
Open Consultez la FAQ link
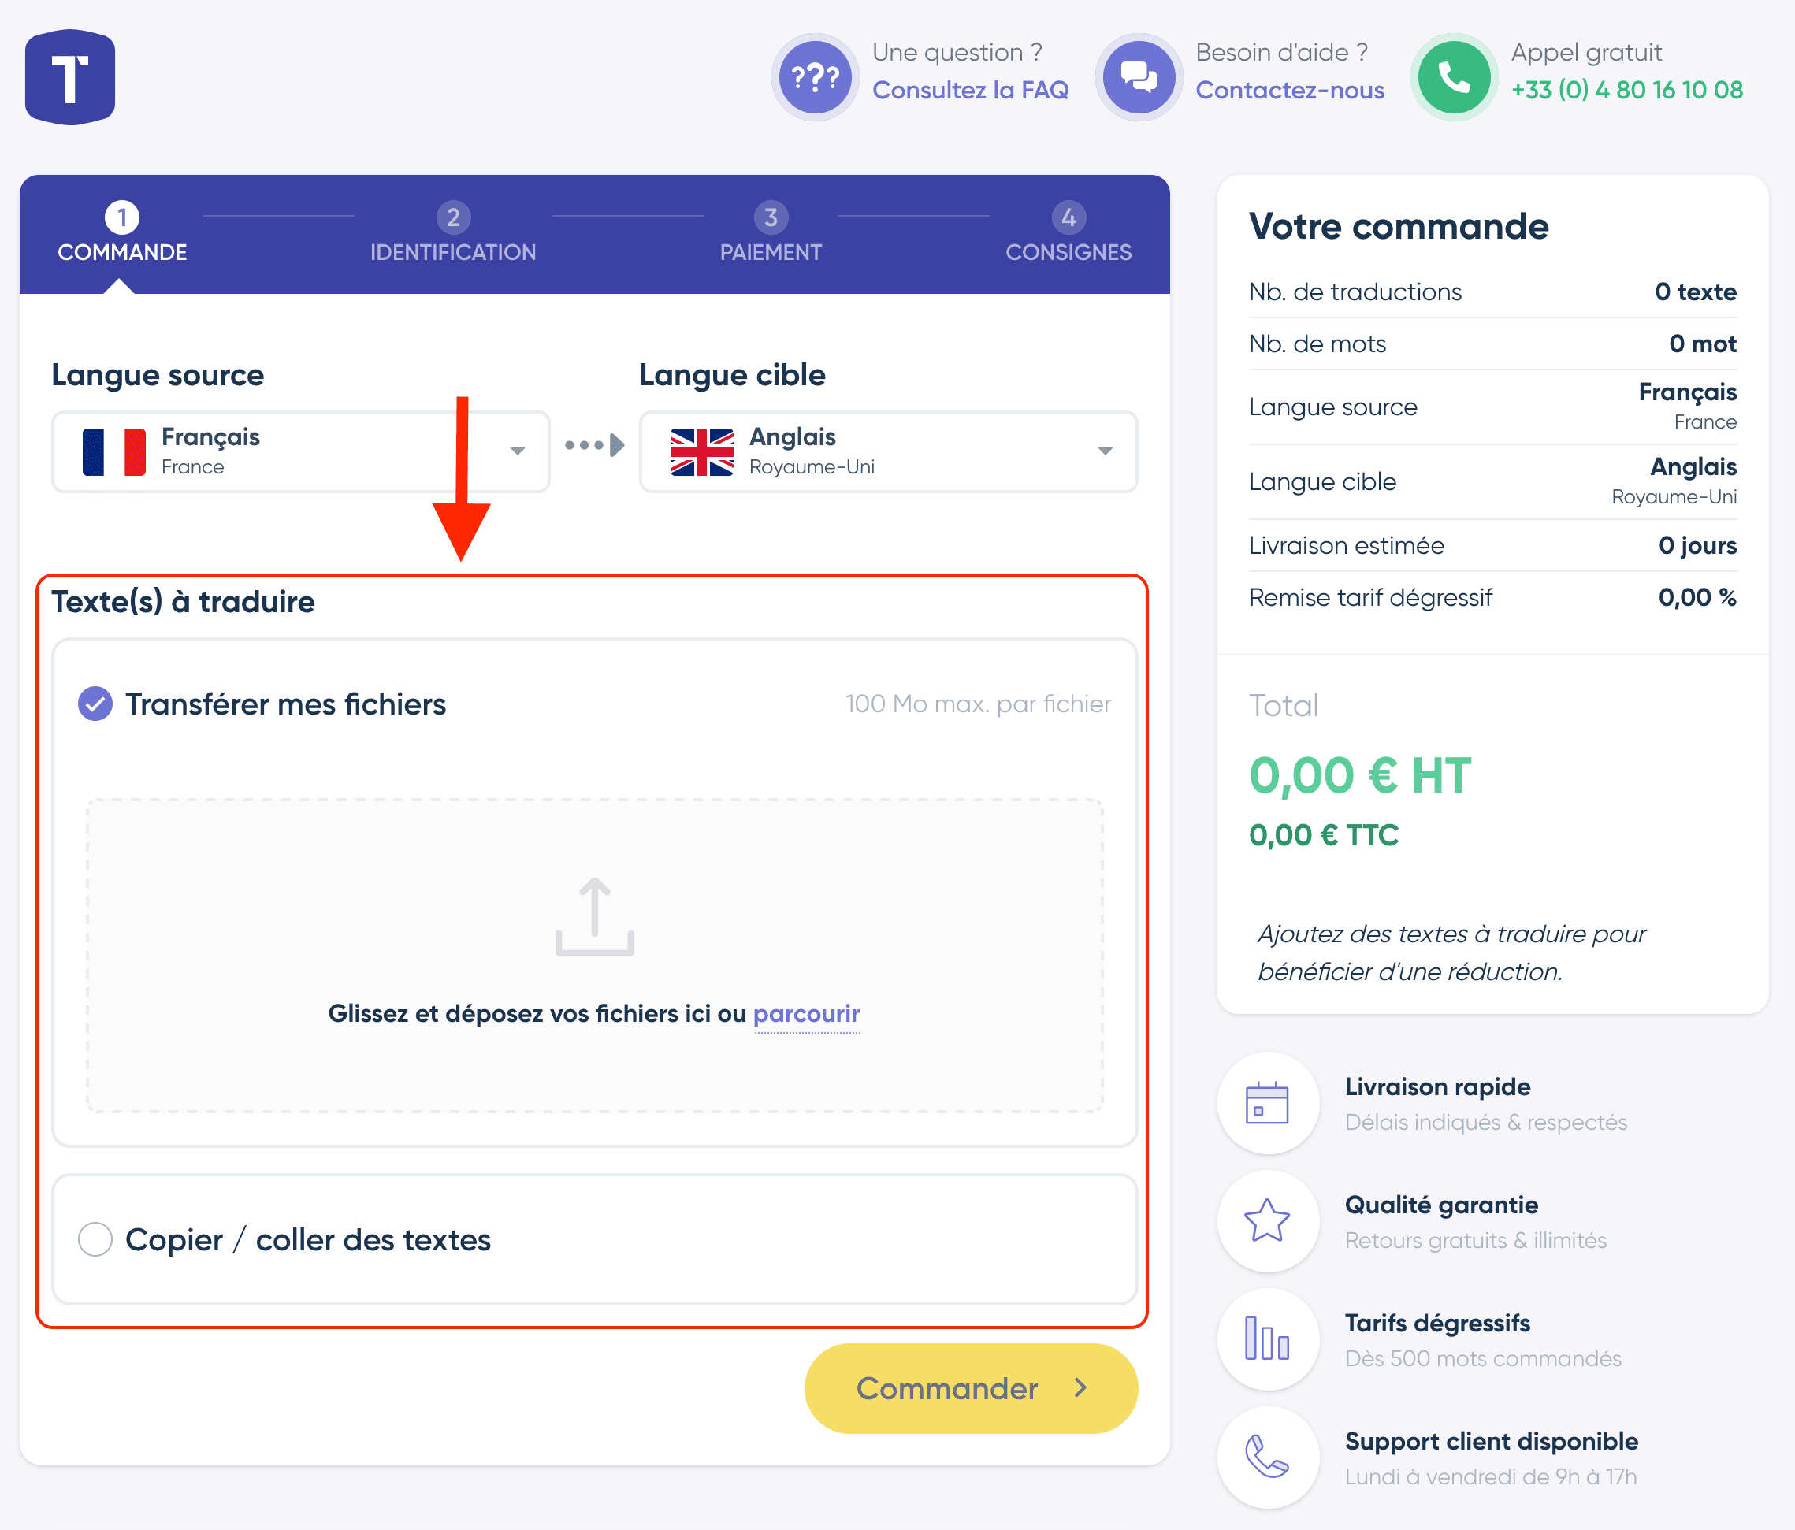tap(970, 90)
